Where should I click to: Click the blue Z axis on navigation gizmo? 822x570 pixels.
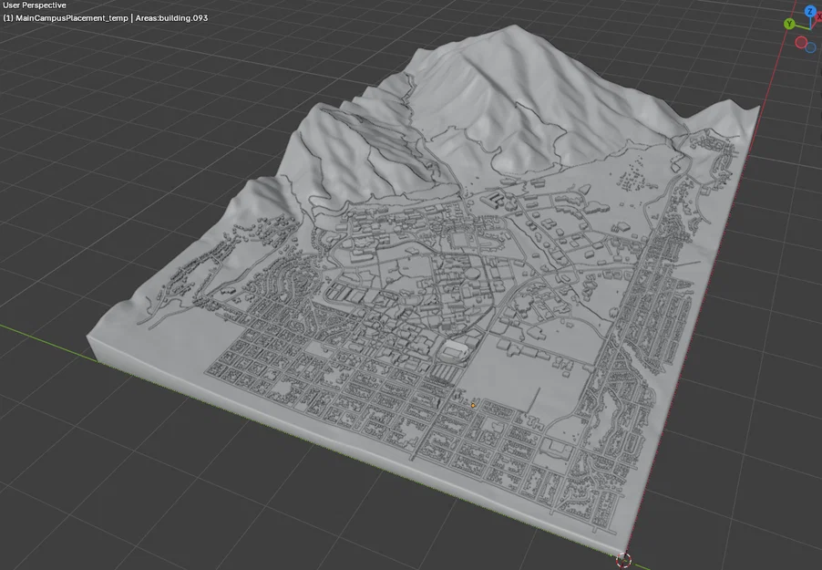click(810, 11)
